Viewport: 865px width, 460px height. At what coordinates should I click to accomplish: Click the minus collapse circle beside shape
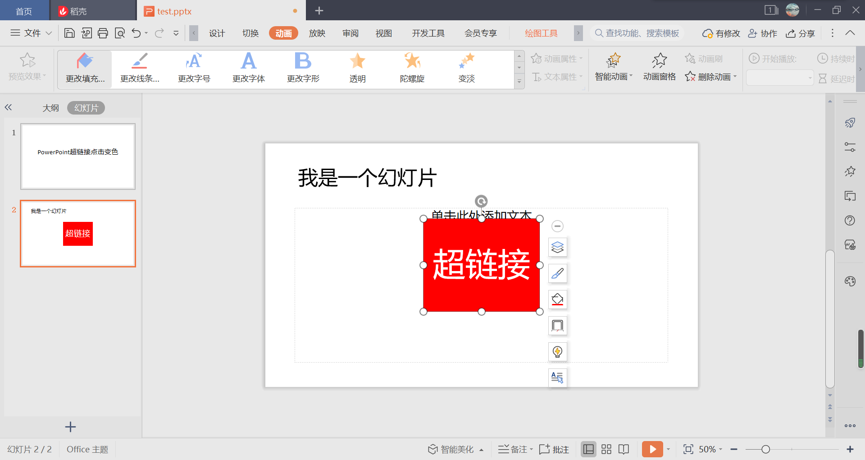(558, 226)
